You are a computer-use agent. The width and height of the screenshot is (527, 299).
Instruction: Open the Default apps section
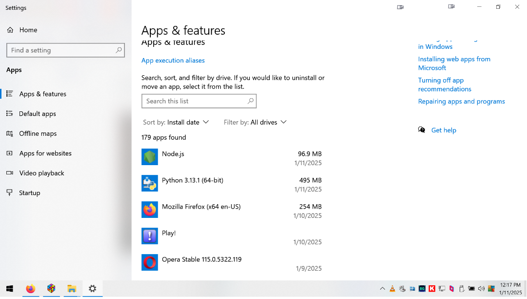pyautogui.click(x=38, y=114)
